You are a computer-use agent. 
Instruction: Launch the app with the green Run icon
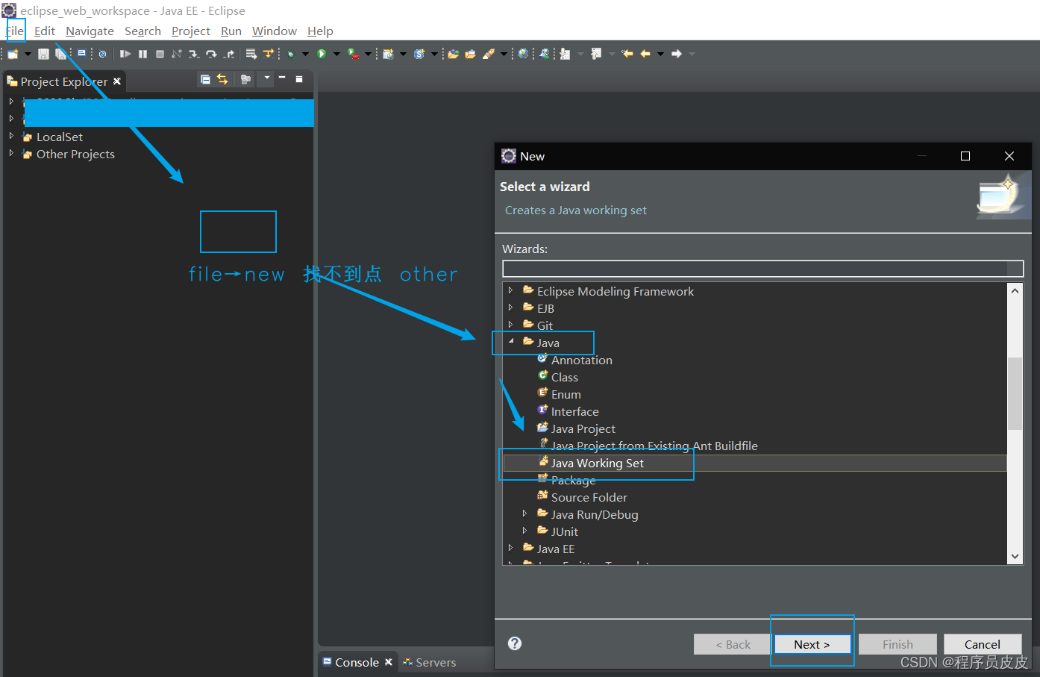coord(322,53)
